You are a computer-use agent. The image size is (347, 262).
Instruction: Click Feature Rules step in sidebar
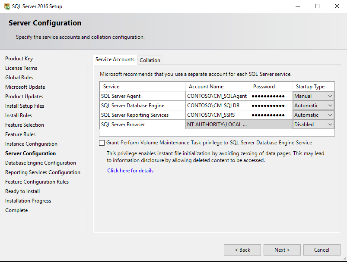[20, 134]
